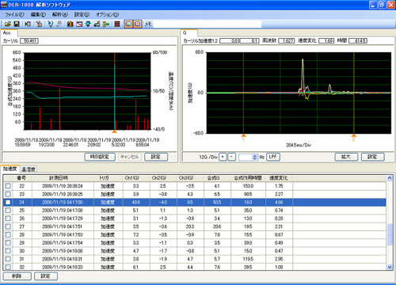This screenshot has height=285, width=396.
Task: Click the vertical scrollbar thumb of the table
Action: tap(390, 235)
